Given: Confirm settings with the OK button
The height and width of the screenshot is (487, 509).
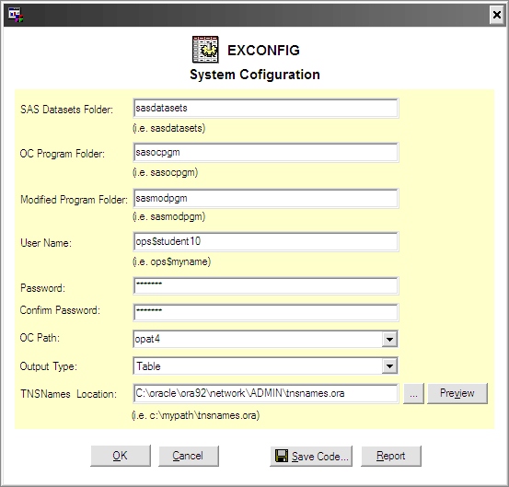Looking at the screenshot, I should coord(121,456).
